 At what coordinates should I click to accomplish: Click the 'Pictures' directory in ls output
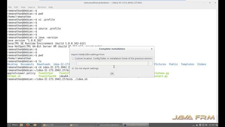[x=160, y=64]
